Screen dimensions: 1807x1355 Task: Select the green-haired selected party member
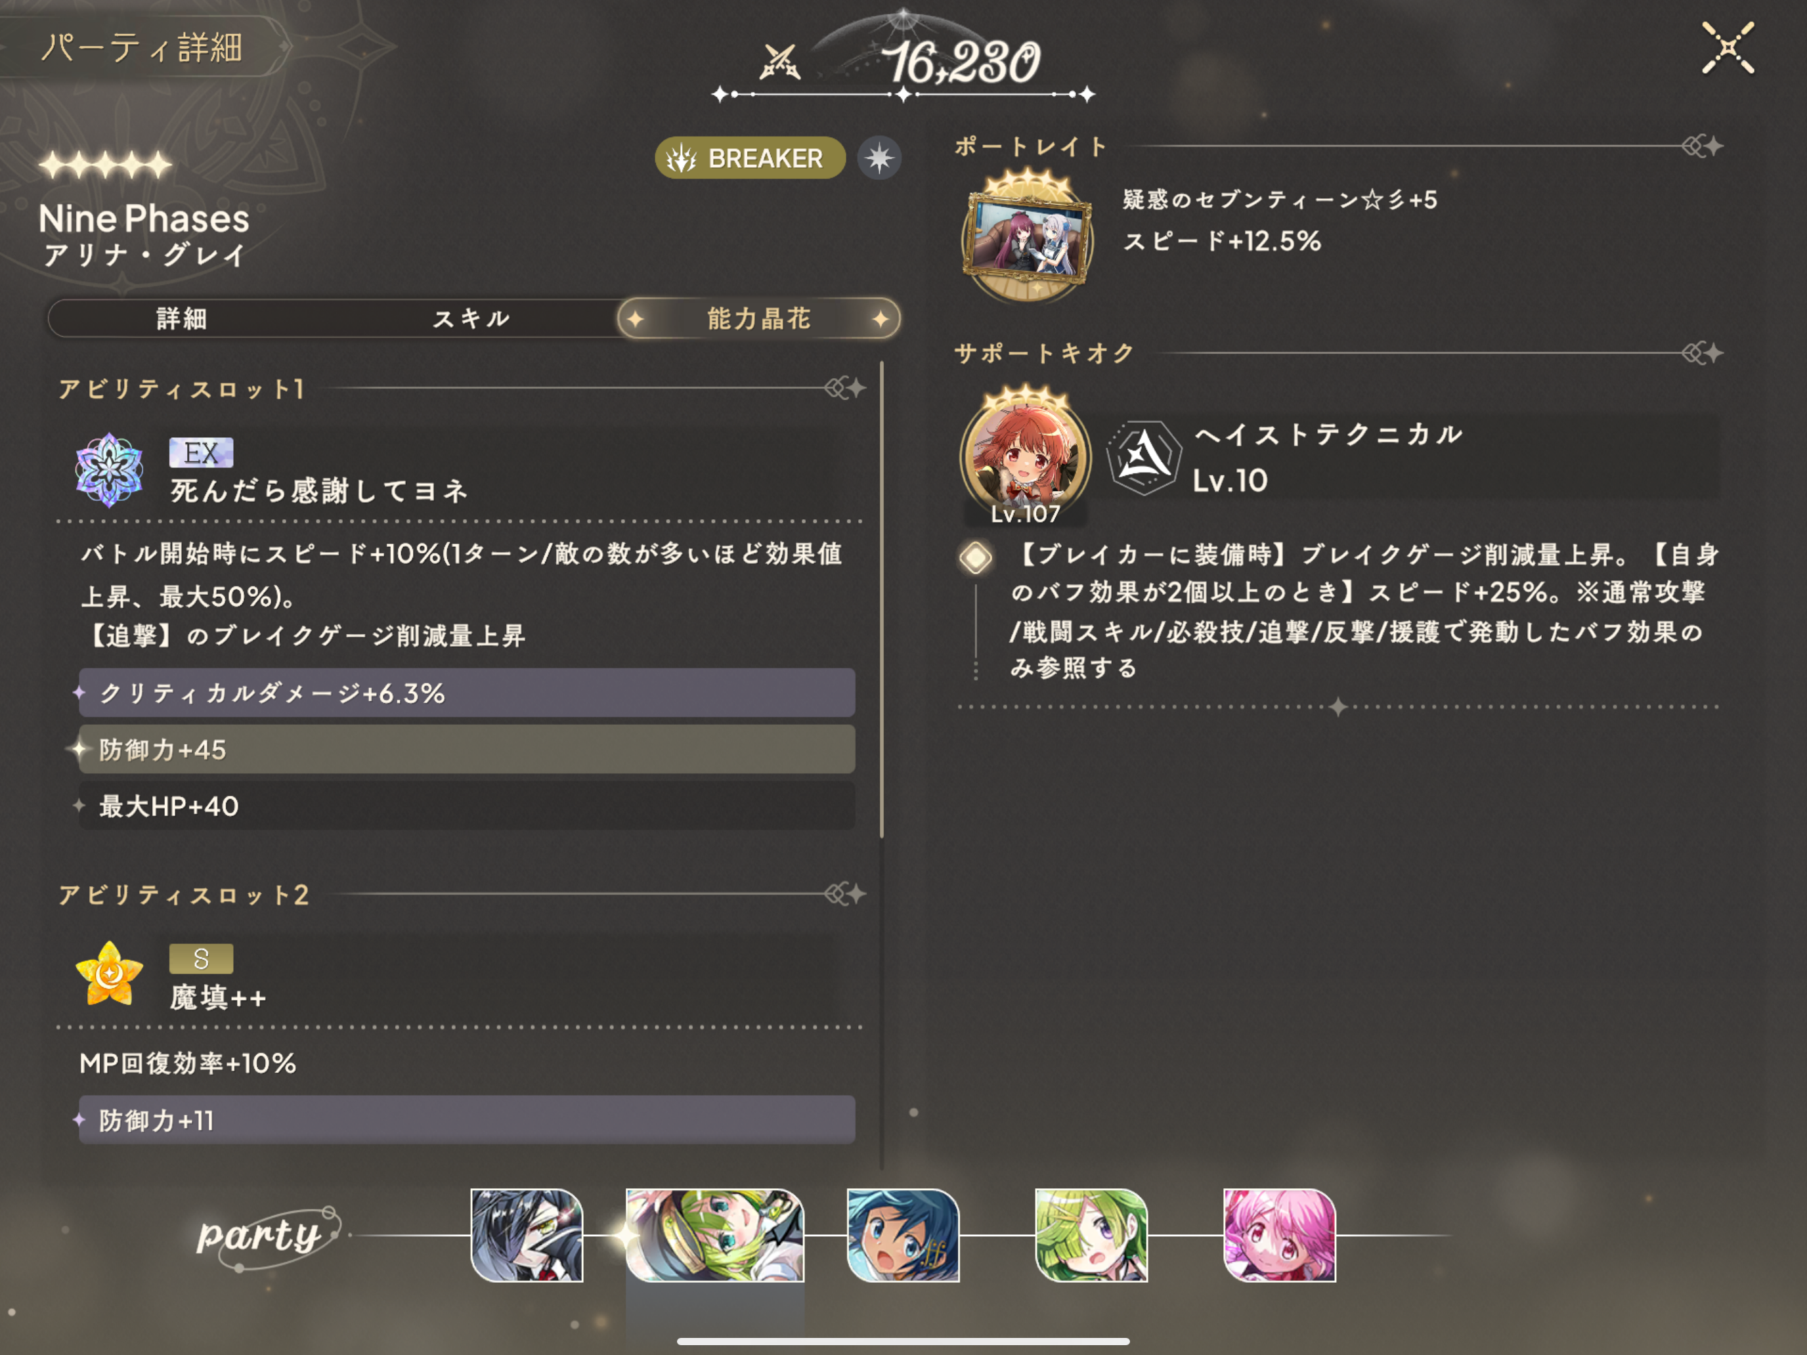pyautogui.click(x=715, y=1235)
